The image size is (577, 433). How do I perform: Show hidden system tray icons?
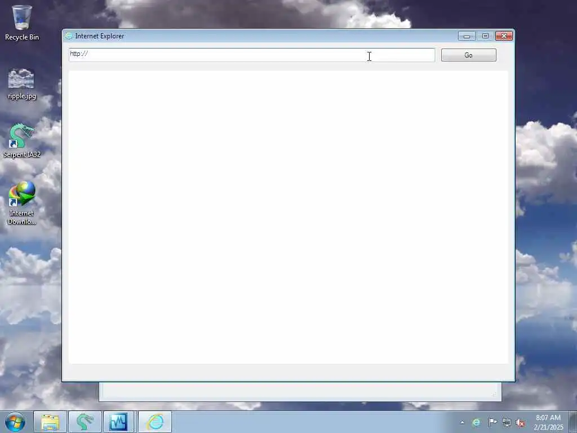coord(462,422)
